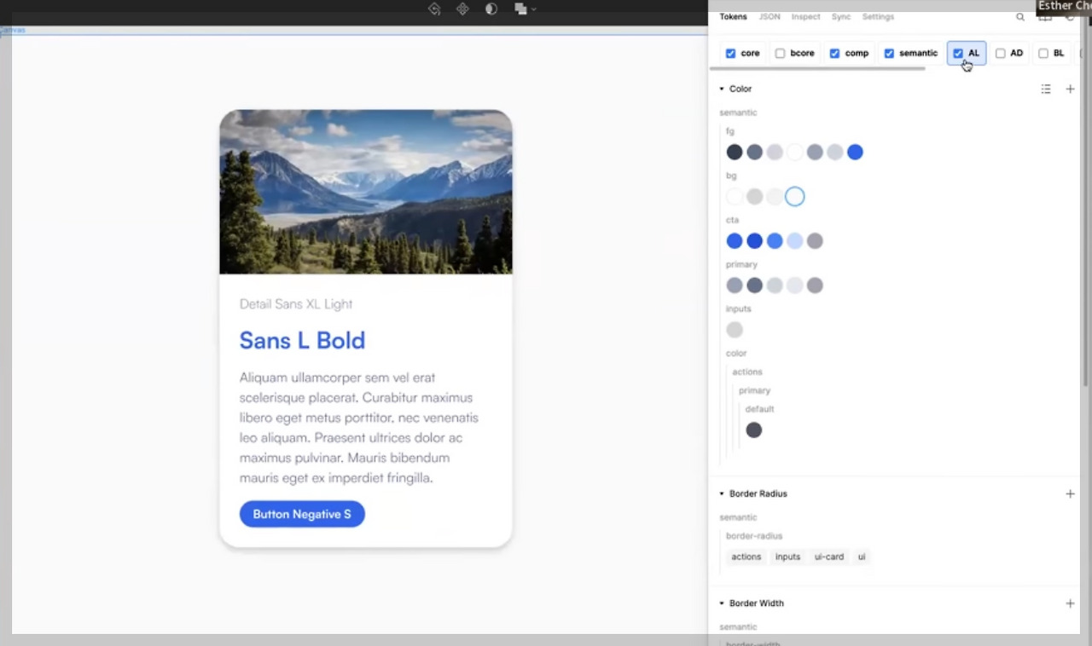Select the blue fg color token swatch
Viewport: 1092px width, 646px height.
[855, 152]
